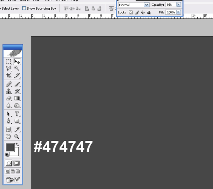Select the Hand tool
The height and width of the screenshot is (189, 213).
9,136
